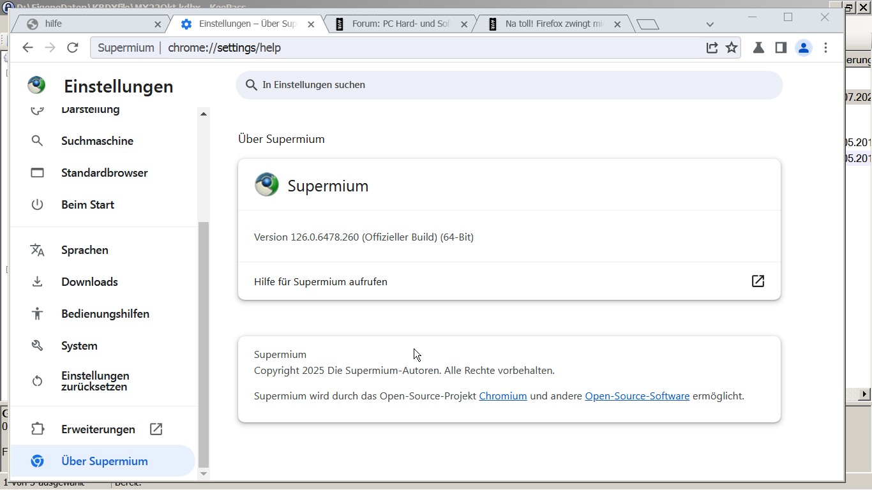Click the Downloads arrow icon
Viewport: 872px width, 490px height.
point(37,282)
